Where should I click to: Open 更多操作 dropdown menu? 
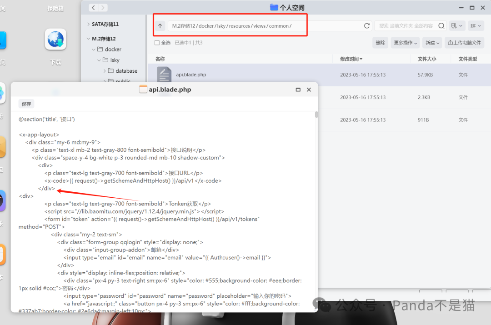(x=405, y=43)
